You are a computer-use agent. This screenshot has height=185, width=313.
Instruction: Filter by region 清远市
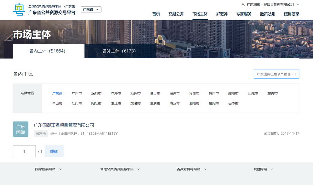[x=175, y=103]
